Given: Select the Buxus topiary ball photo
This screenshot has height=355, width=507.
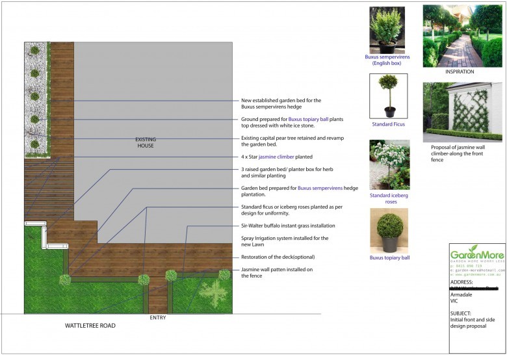Looking at the screenshot, I should 389,230.
